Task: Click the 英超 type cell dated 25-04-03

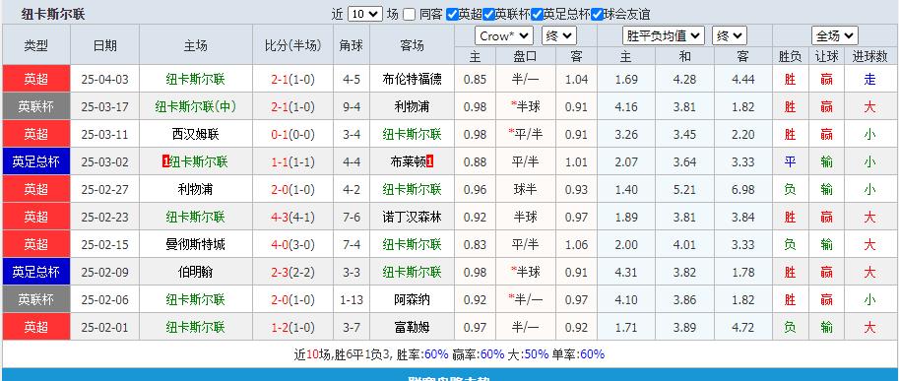Action: click(x=36, y=79)
